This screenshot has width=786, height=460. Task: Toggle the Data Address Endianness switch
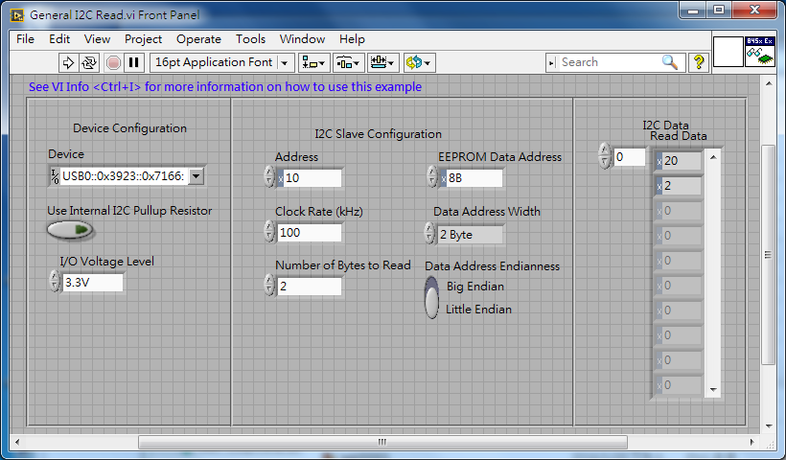click(x=432, y=298)
